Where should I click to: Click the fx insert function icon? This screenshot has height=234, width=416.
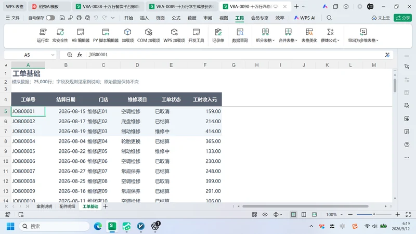pyautogui.click(x=80, y=55)
